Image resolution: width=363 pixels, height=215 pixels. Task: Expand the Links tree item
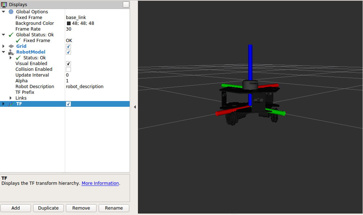[x=10, y=98]
